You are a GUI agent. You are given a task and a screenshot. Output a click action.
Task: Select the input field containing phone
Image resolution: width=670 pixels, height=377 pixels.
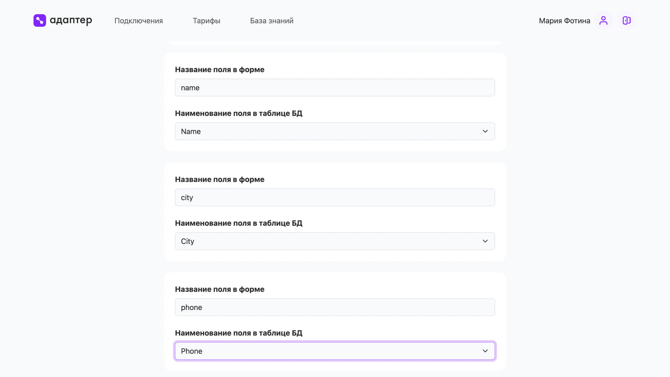(x=335, y=307)
